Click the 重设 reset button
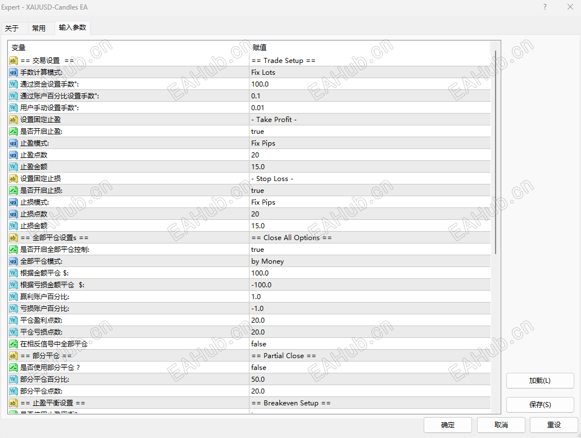Image resolution: width=581 pixels, height=438 pixels. [554, 425]
